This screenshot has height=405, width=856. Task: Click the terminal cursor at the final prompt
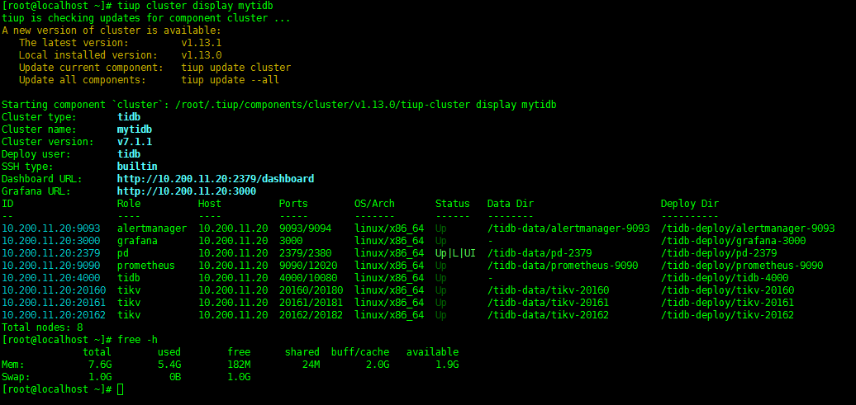pyautogui.click(x=121, y=389)
